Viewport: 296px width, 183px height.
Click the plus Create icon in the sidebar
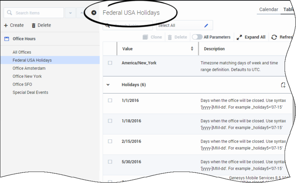[x=6, y=26]
